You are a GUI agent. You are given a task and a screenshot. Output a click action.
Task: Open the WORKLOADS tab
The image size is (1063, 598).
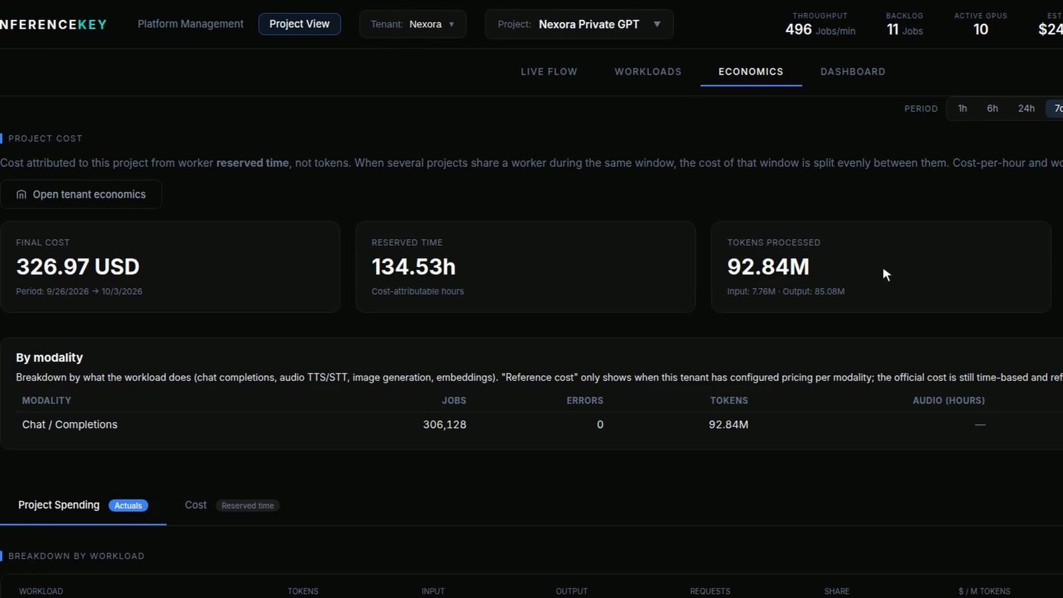[x=648, y=72]
